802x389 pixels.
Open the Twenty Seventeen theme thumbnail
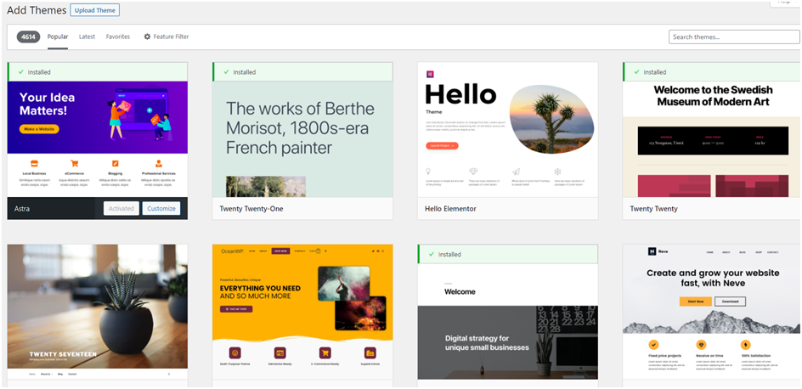(x=98, y=312)
